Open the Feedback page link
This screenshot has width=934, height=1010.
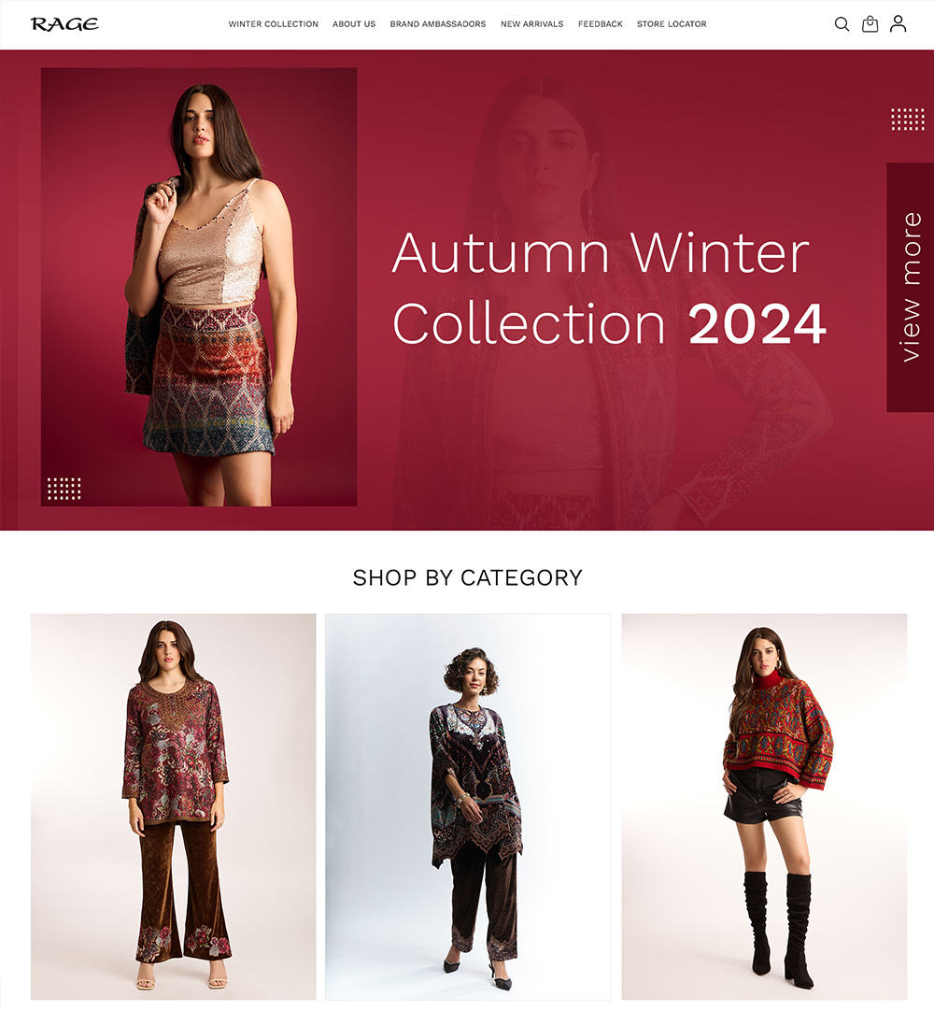click(600, 24)
